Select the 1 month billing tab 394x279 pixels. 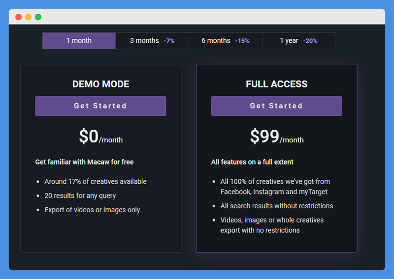[79, 41]
